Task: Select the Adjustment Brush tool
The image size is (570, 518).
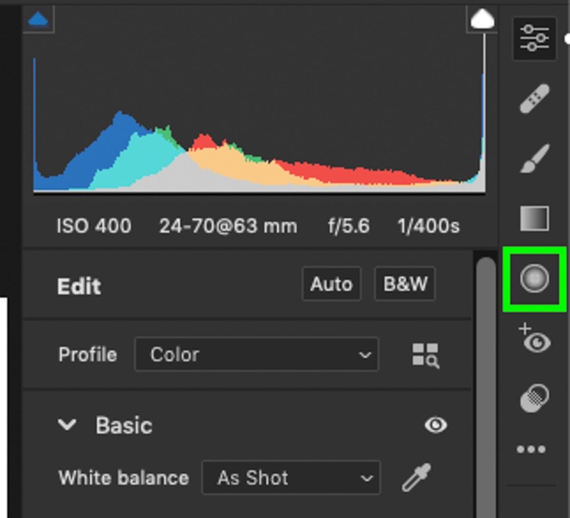Action: coord(534,158)
